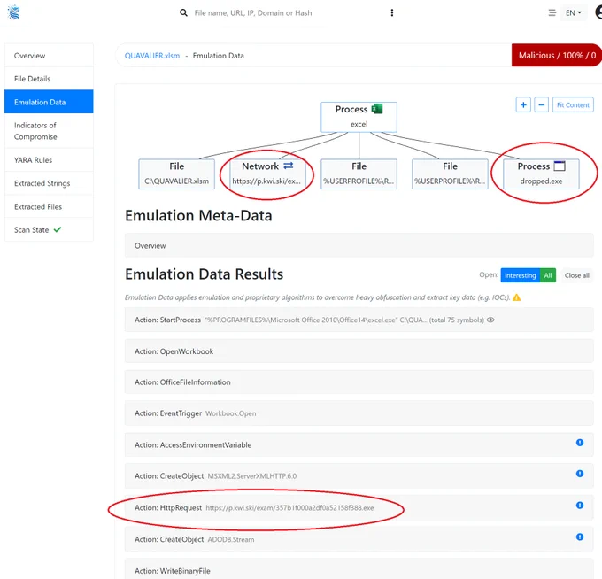Screen dimensions: 602x579
Task: Open Indicators of Compromise sidebar tab
Action: 49,131
